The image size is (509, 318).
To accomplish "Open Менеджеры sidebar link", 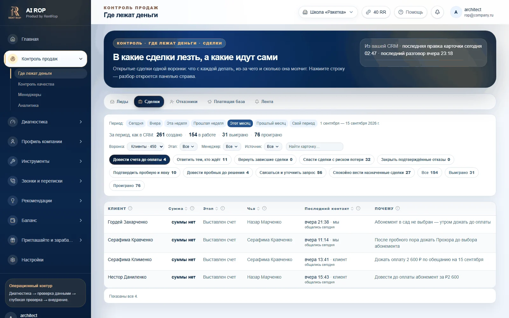I will (30, 94).
